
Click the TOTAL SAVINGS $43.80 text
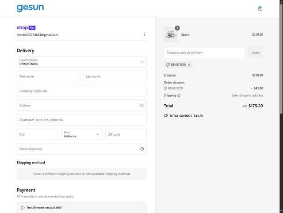(186, 116)
